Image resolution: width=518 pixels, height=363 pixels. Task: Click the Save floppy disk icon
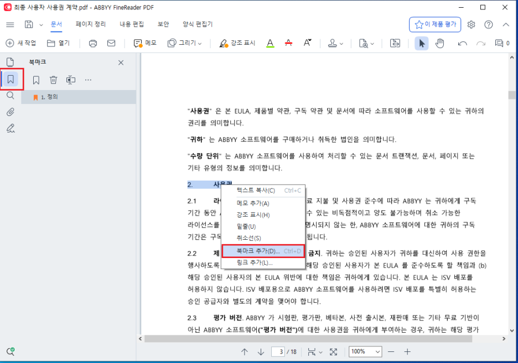coord(29,24)
